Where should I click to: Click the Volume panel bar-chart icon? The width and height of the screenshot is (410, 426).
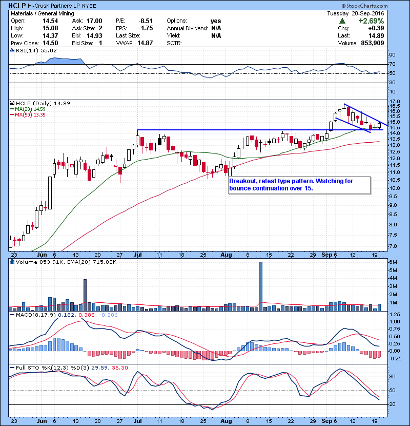coord(12,262)
